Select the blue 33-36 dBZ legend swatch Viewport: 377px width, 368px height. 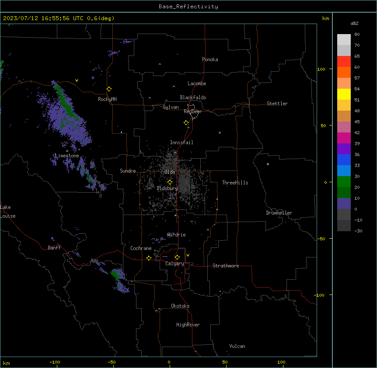point(344,160)
